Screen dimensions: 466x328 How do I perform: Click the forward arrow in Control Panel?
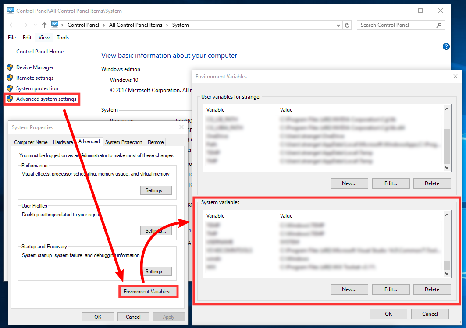point(25,25)
